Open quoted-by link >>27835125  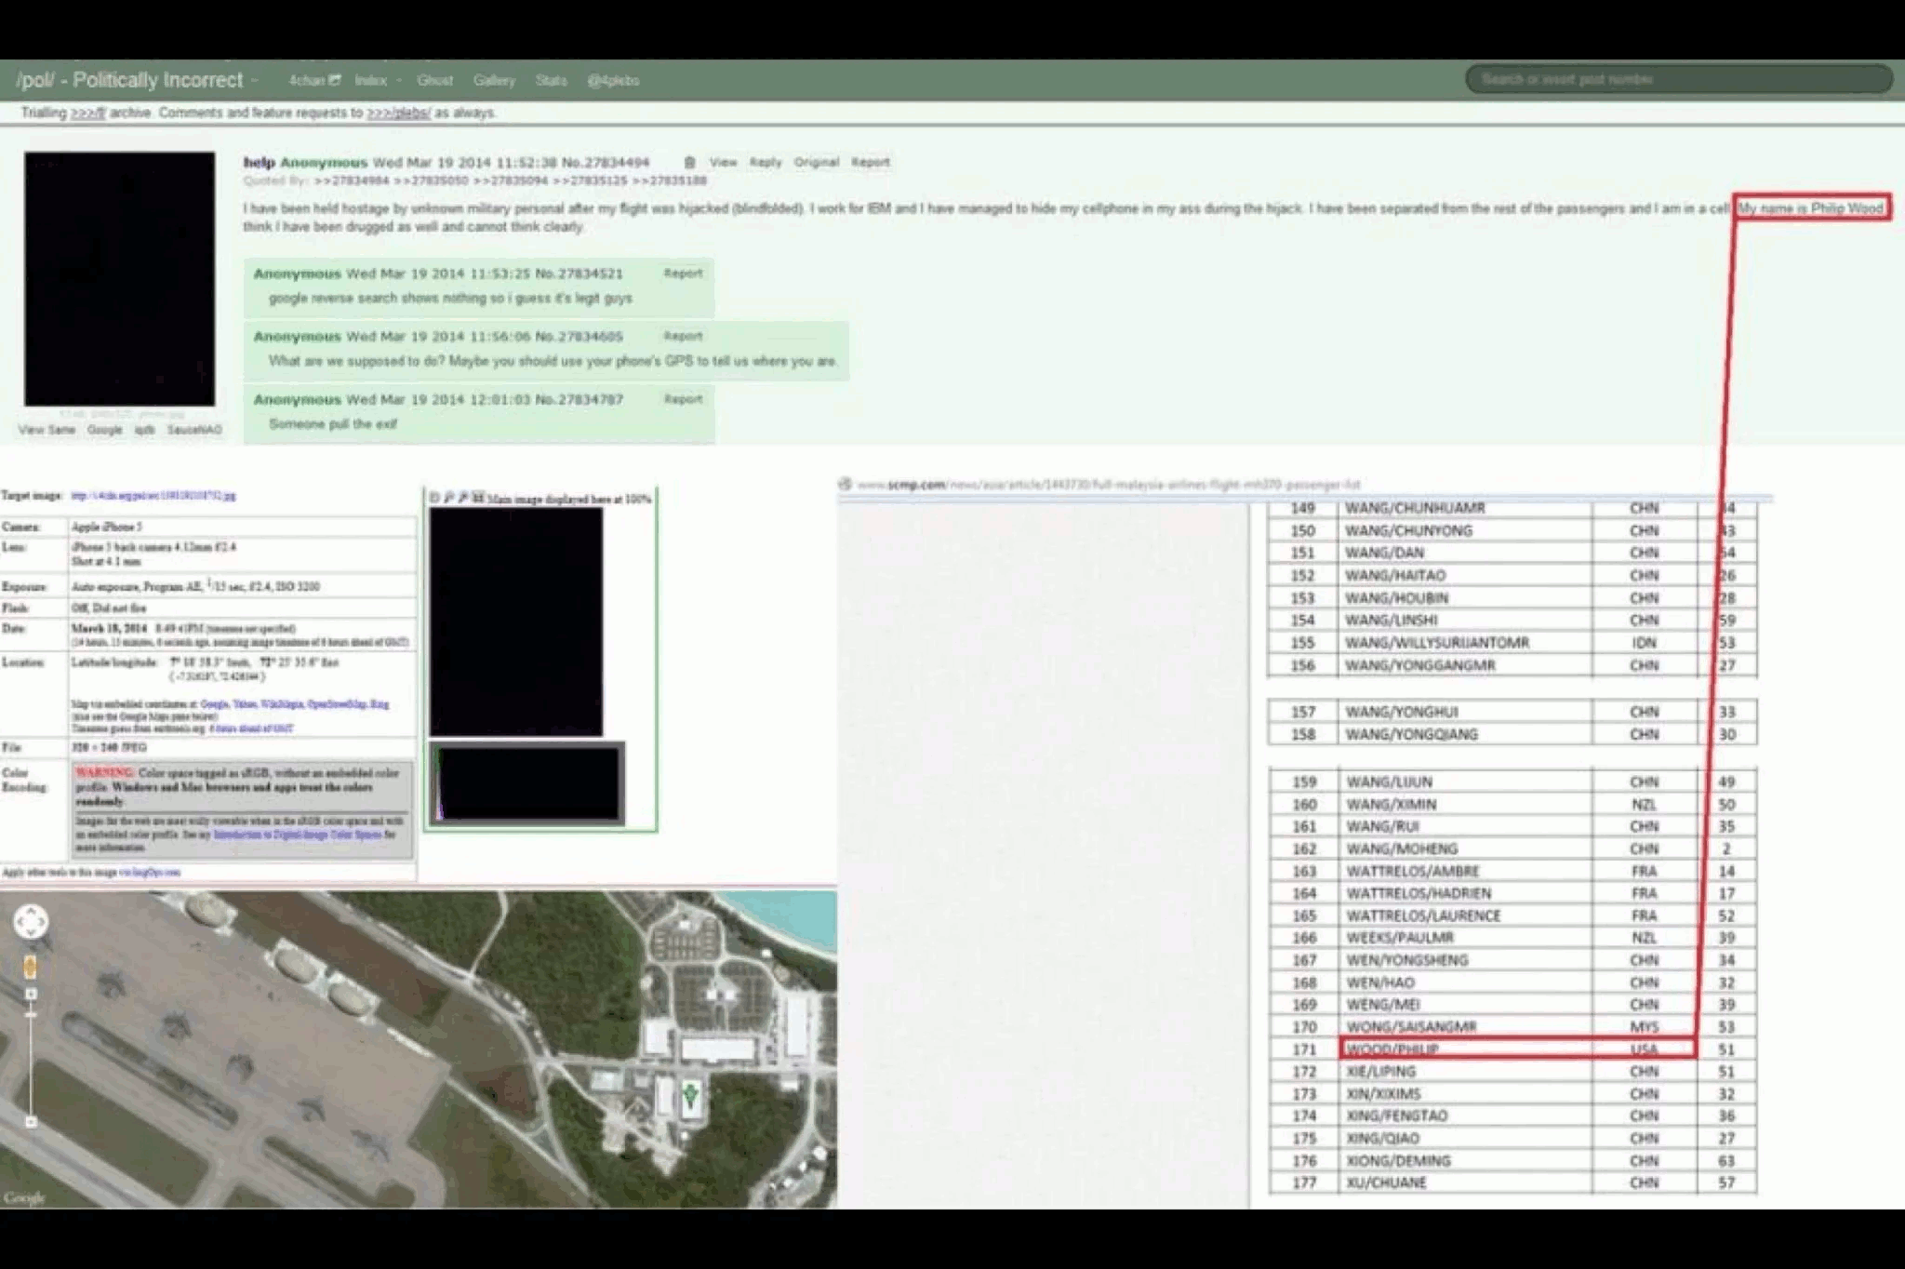[590, 180]
